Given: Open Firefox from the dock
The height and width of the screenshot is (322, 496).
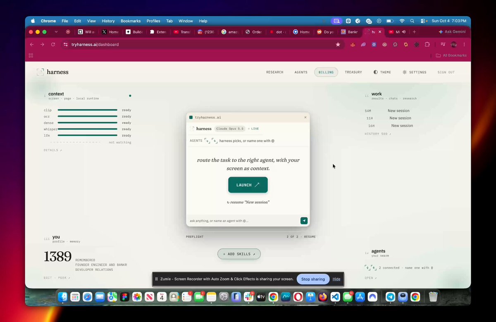Looking at the screenshot, I should pyautogui.click(x=323, y=297).
